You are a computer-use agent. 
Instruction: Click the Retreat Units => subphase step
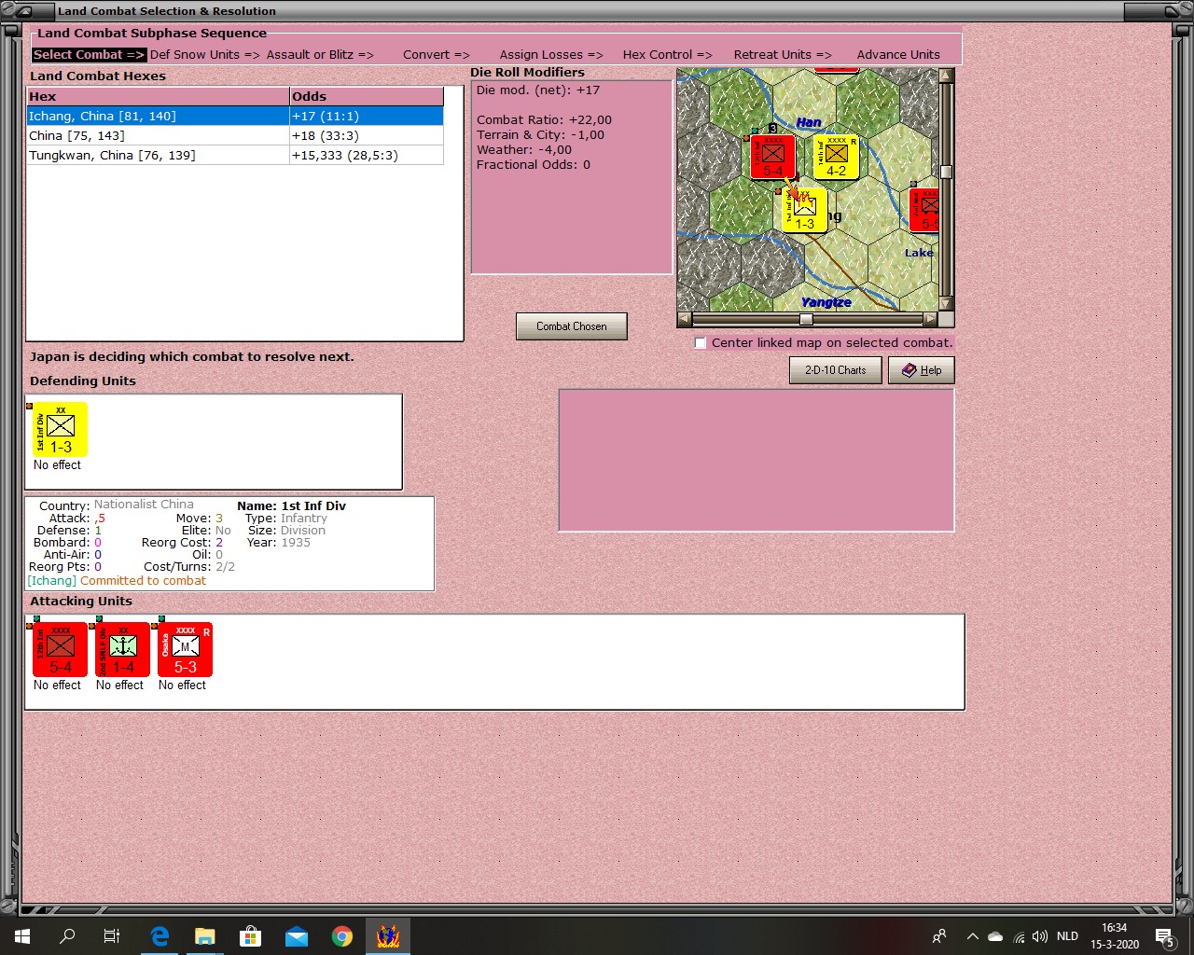(783, 55)
